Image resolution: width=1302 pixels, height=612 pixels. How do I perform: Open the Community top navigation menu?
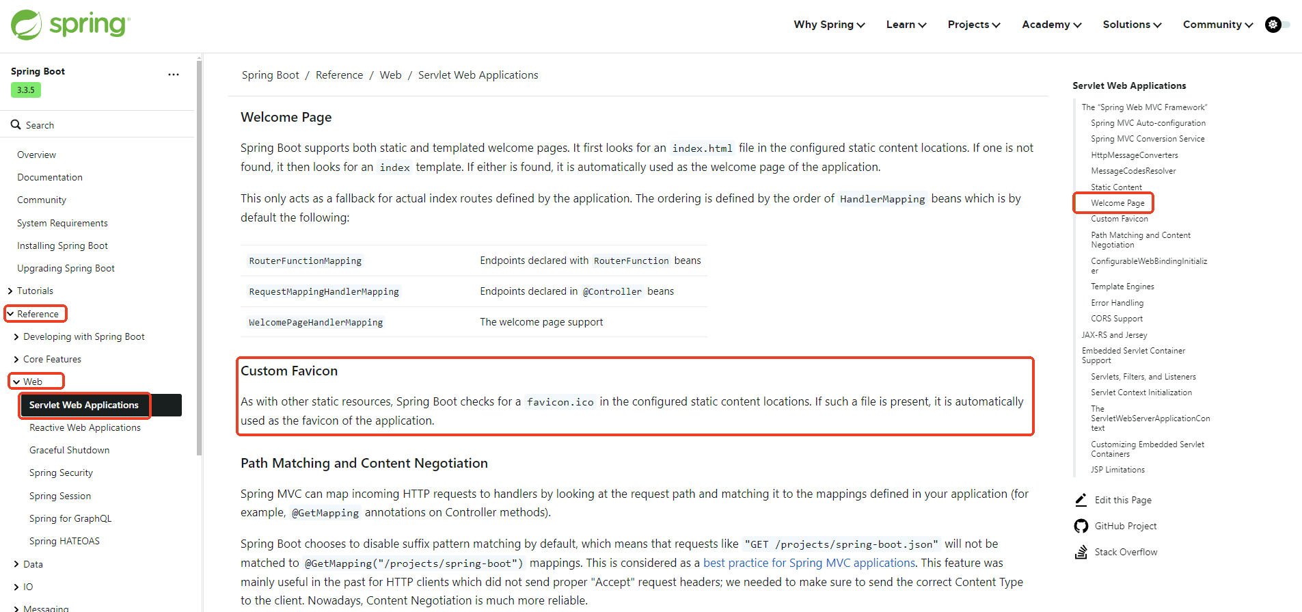(x=1218, y=25)
